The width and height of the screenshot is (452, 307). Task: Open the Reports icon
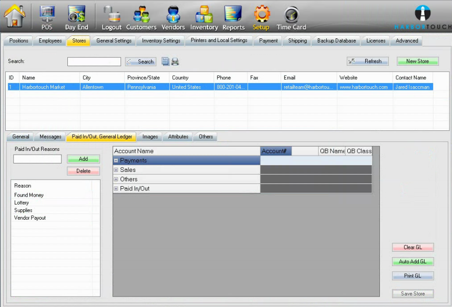pyautogui.click(x=233, y=16)
